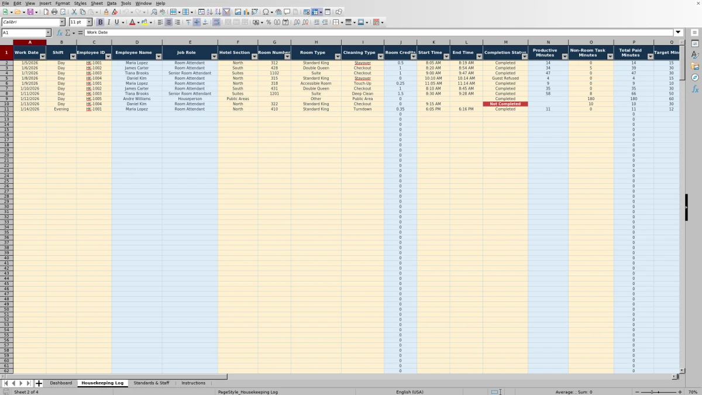This screenshot has height=395, width=702.
Task: Open the Employee Name filter dropdown
Action: pyautogui.click(x=159, y=57)
